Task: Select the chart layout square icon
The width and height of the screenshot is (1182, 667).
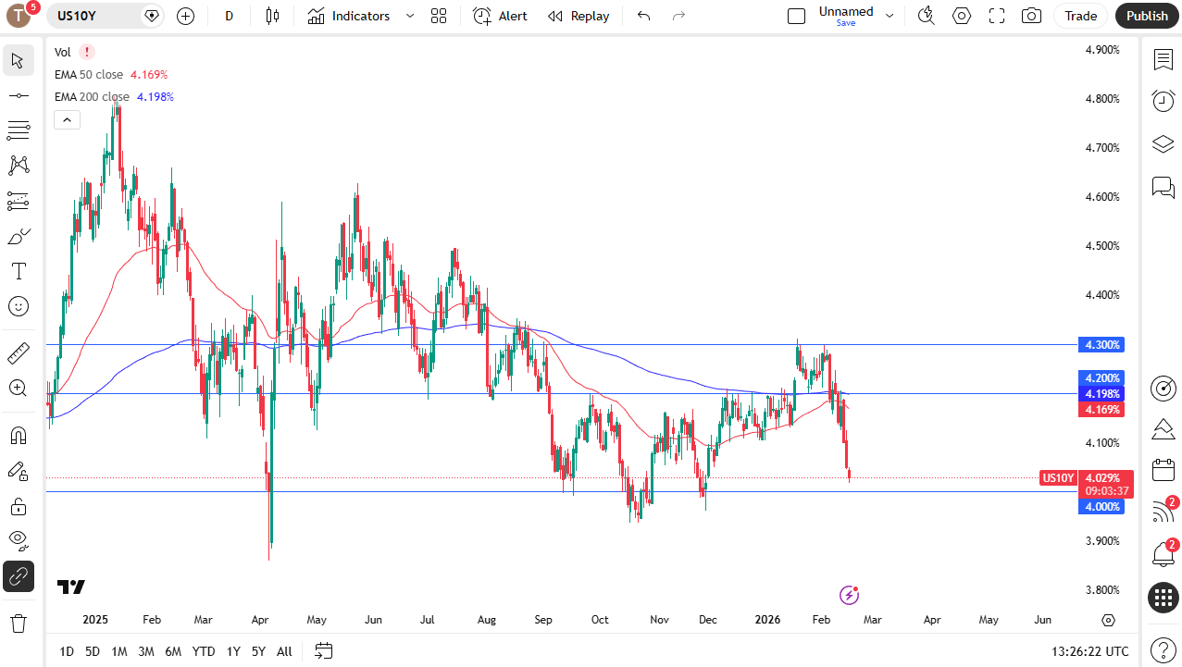Action: coord(796,16)
